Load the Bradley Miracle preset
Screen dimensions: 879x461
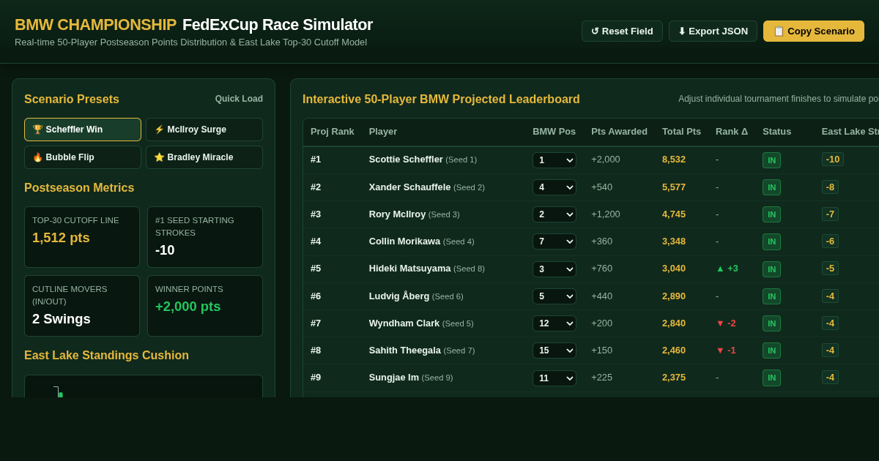pyautogui.click(x=204, y=157)
